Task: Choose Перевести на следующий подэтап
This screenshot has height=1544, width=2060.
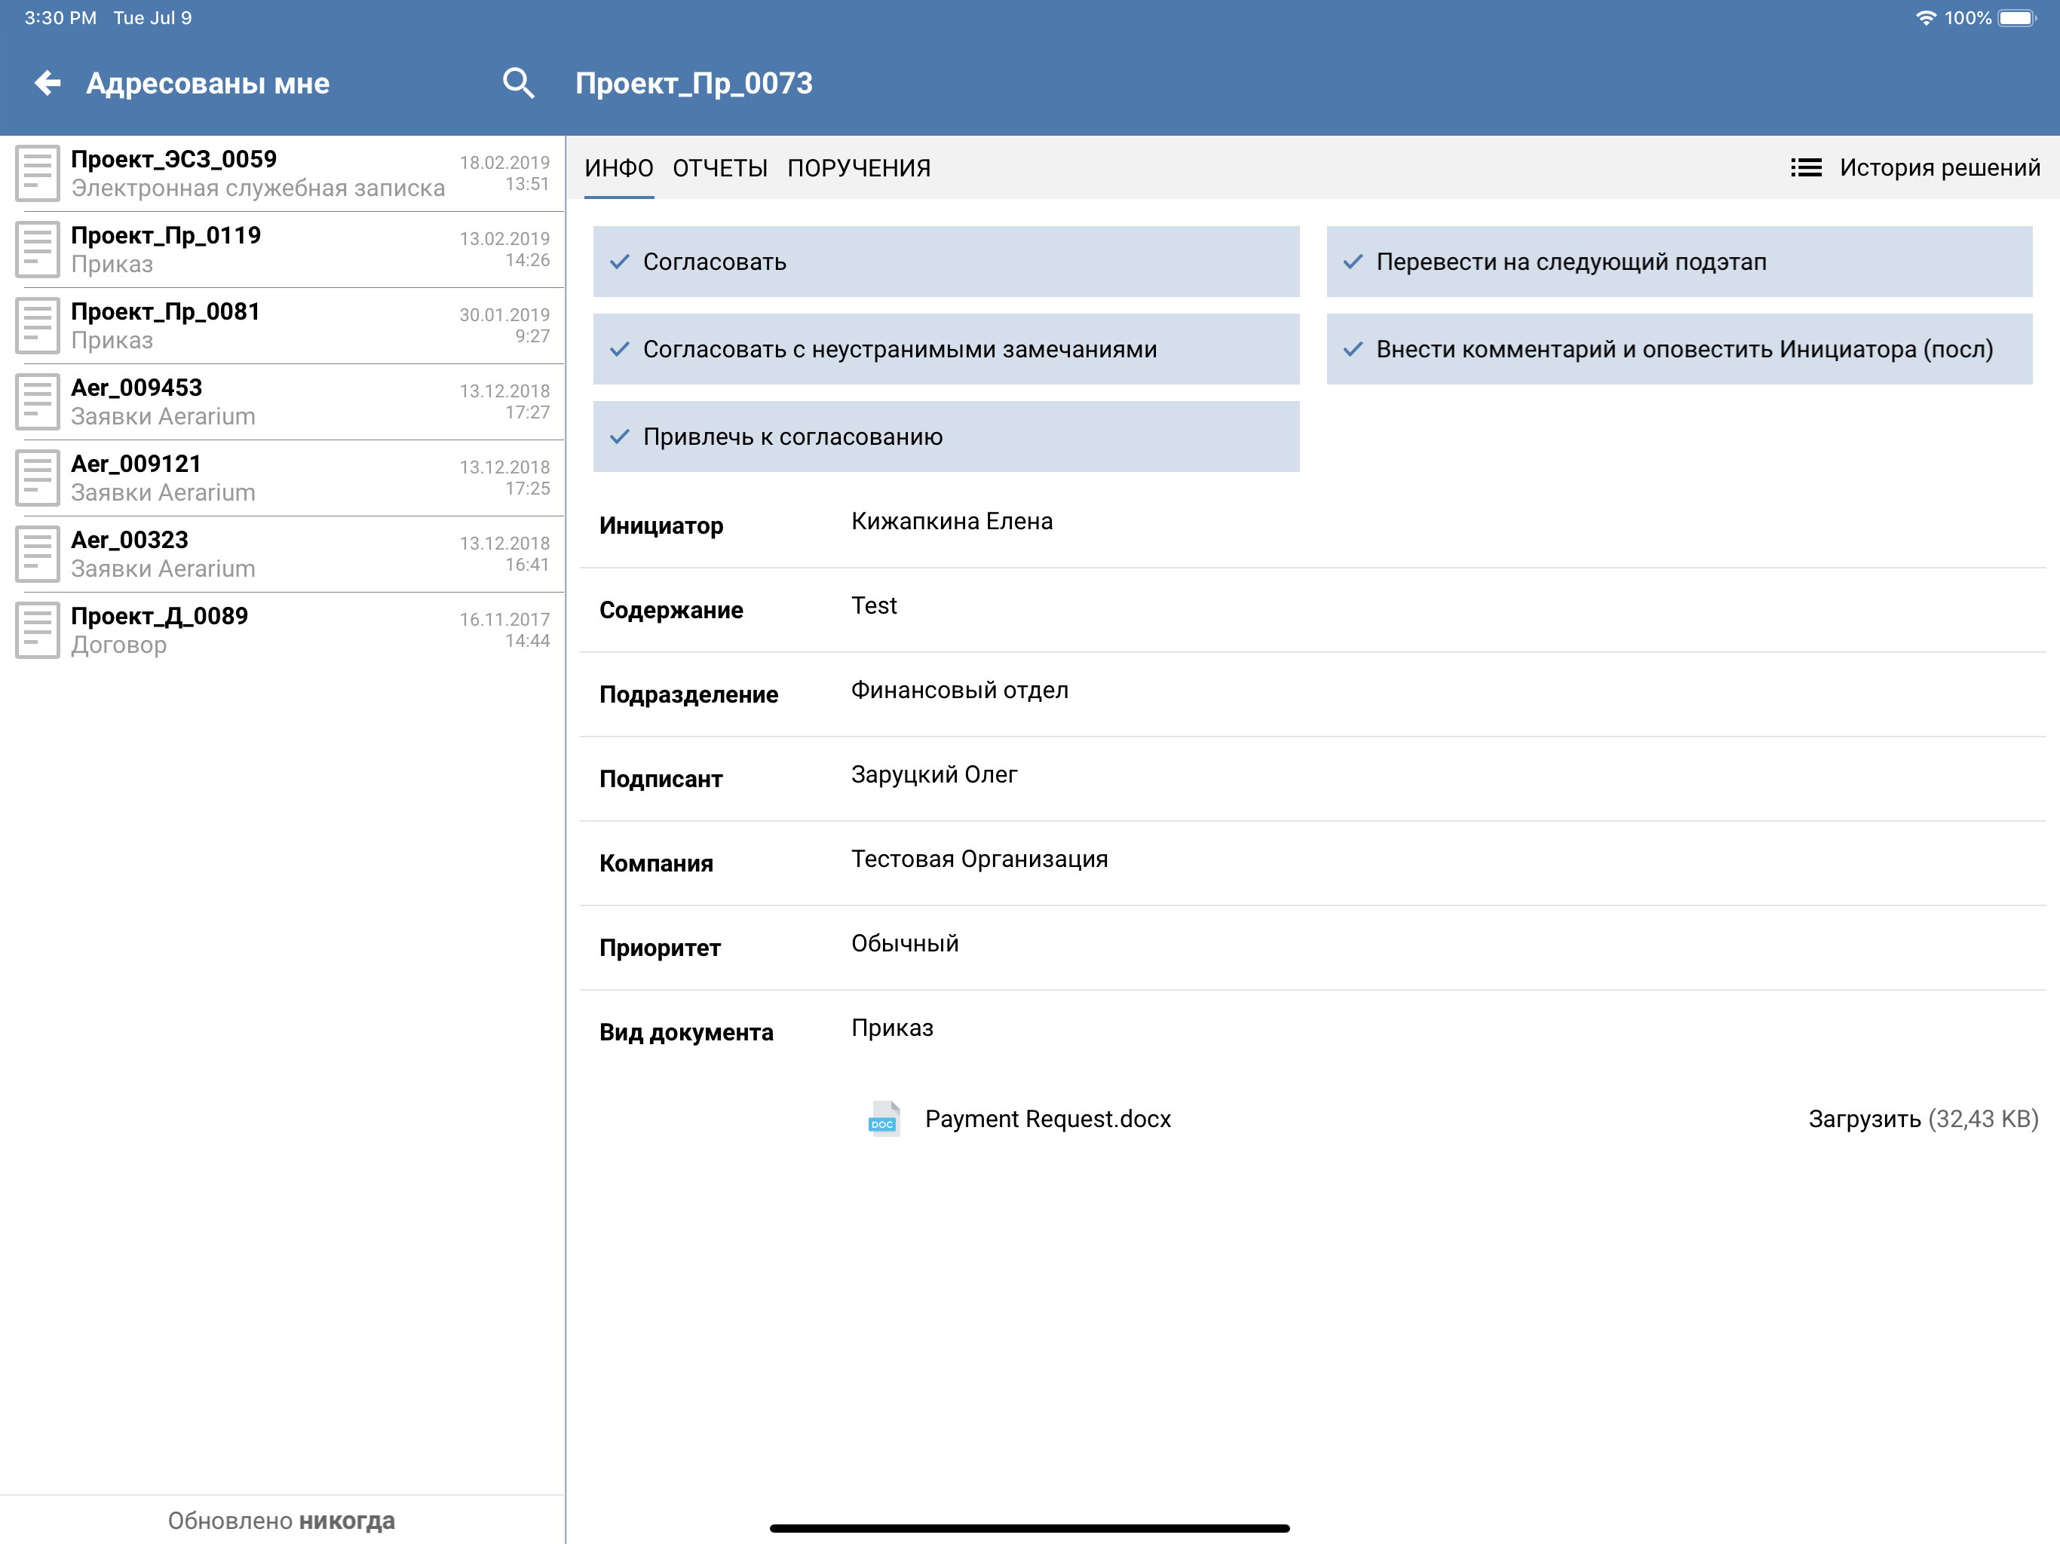Action: tap(1679, 262)
